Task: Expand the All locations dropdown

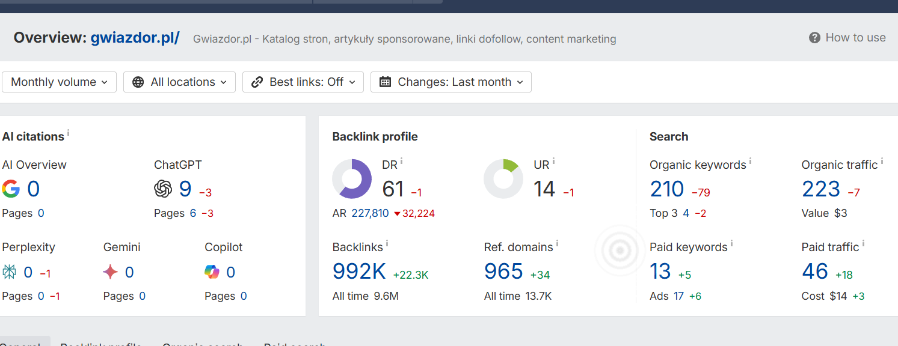Action: (x=179, y=82)
